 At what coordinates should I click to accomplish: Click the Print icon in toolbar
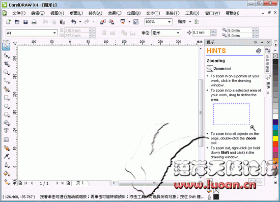pyautogui.click(x=34, y=22)
